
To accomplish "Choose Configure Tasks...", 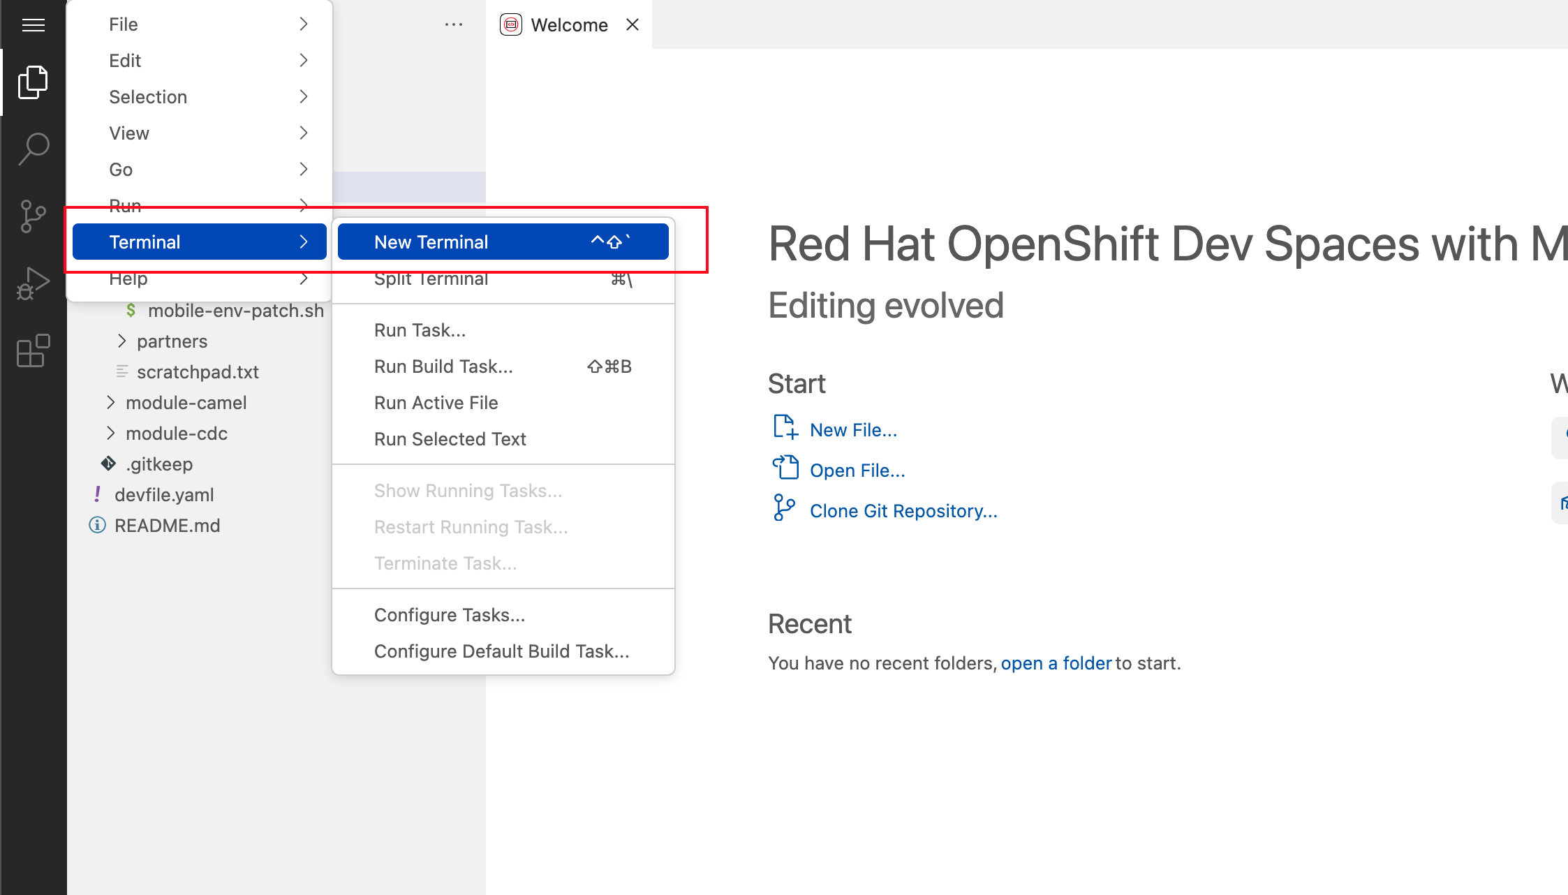I will 503,615.
